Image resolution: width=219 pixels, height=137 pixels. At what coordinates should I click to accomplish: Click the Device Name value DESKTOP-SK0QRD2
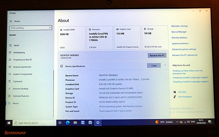click(x=108, y=75)
